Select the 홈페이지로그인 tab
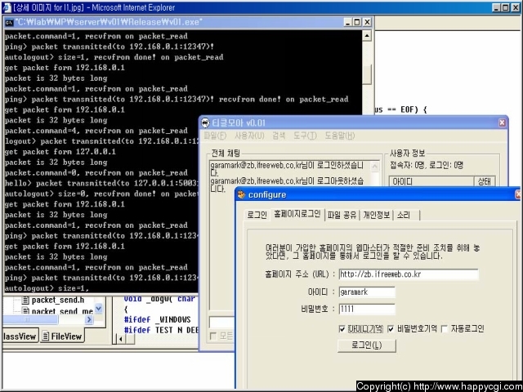This screenshot has height=392, width=523. click(297, 214)
